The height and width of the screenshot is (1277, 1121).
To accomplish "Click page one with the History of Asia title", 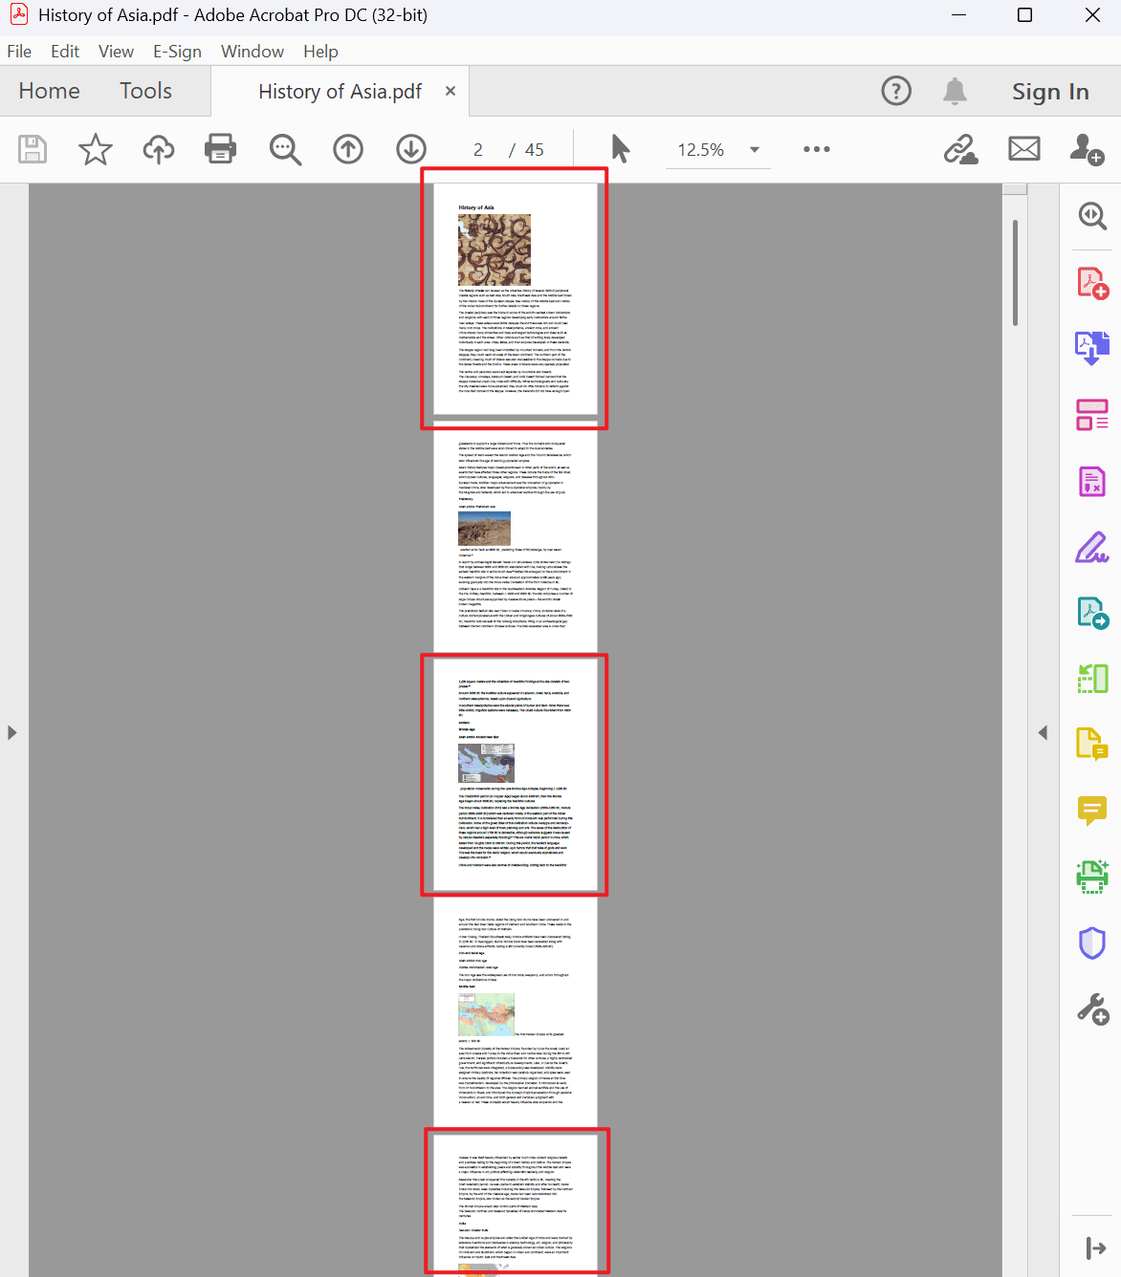I will click(x=515, y=298).
